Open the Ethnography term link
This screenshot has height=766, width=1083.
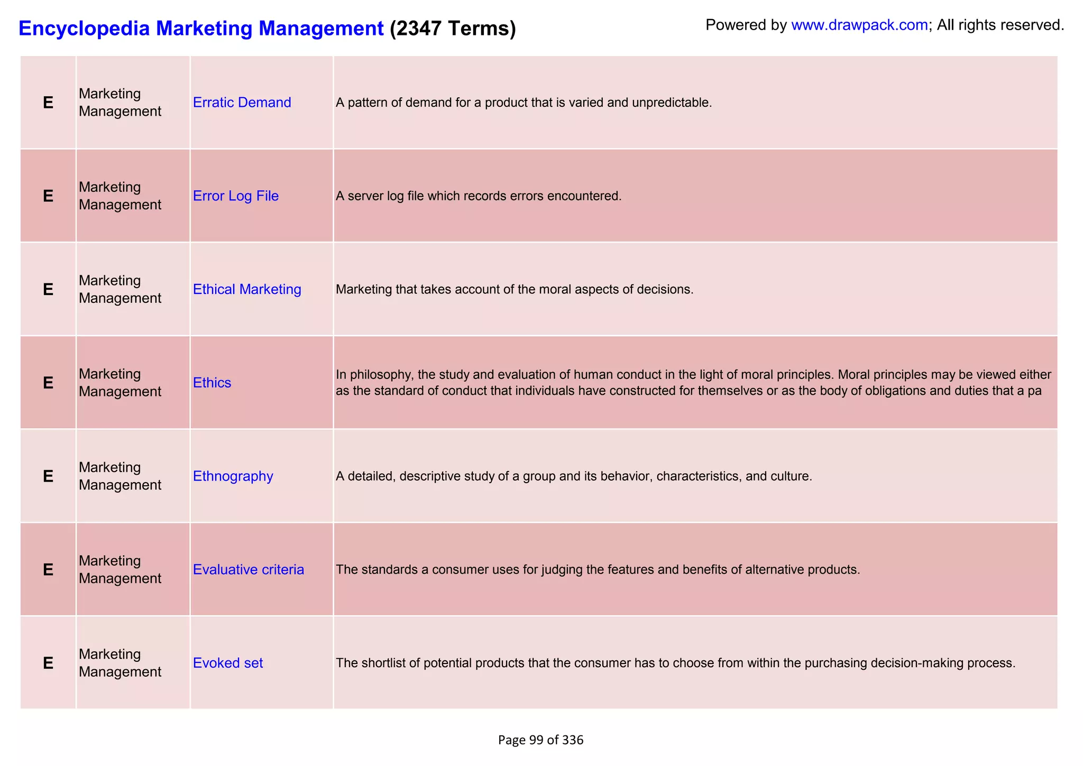[x=233, y=476]
